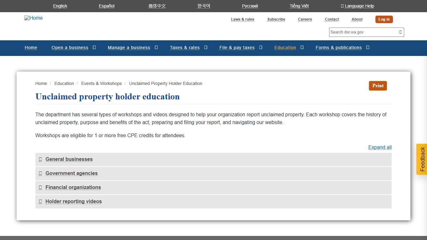Viewport: 427px width, 240px height.
Task: Click the search magnifier icon
Action: [x=400, y=32]
